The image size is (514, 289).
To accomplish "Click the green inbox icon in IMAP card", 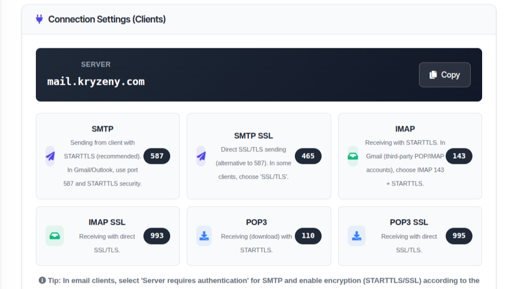I will tap(353, 156).
